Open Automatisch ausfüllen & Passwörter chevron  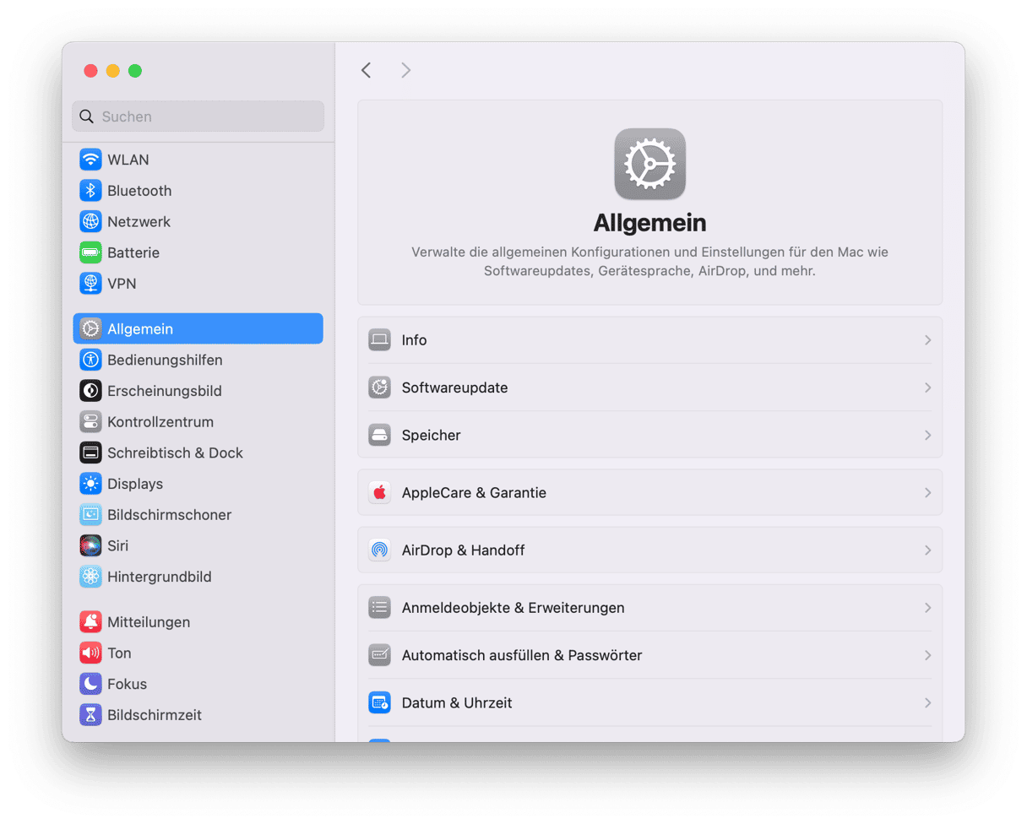click(x=927, y=655)
